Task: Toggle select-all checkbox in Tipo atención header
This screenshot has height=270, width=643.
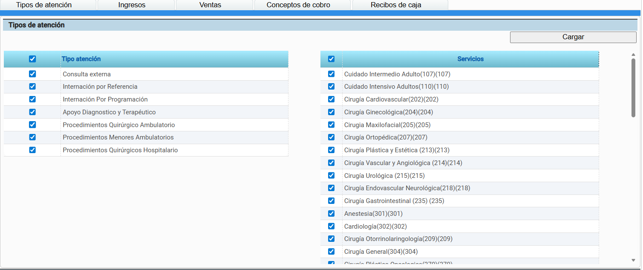Action: pos(32,59)
